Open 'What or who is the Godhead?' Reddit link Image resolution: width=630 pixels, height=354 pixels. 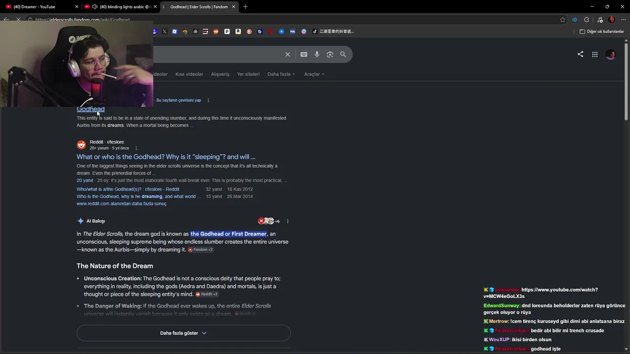pos(166,157)
